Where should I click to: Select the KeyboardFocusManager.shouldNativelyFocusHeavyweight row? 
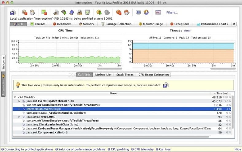pyautogui.click(x=122, y=129)
